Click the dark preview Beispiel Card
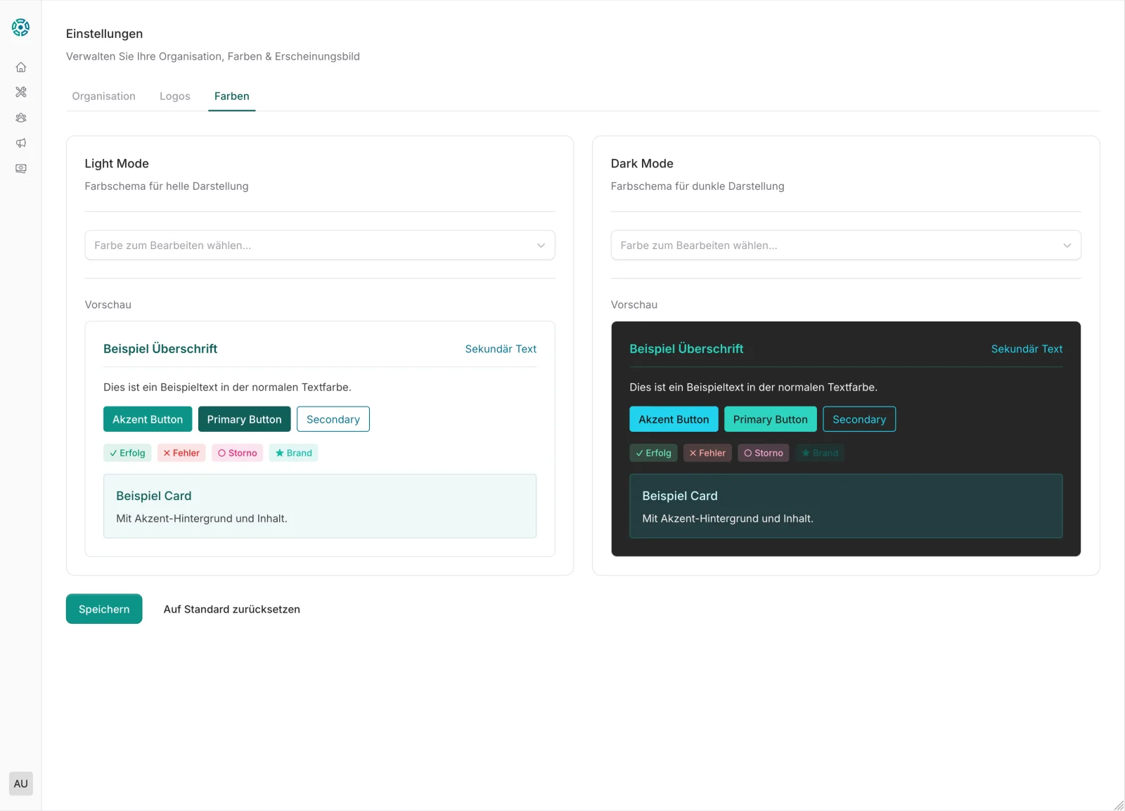Viewport: 1125px width, 811px height. coord(845,506)
